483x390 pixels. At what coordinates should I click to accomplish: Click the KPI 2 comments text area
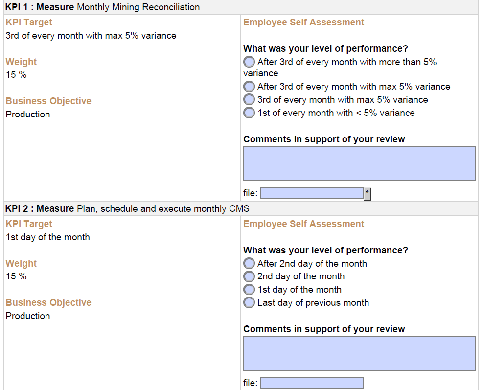[360, 353]
